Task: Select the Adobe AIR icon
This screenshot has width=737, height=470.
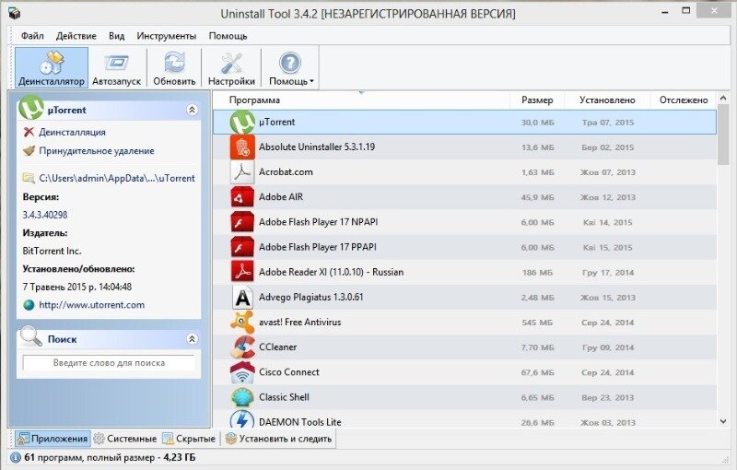Action: 242,197
